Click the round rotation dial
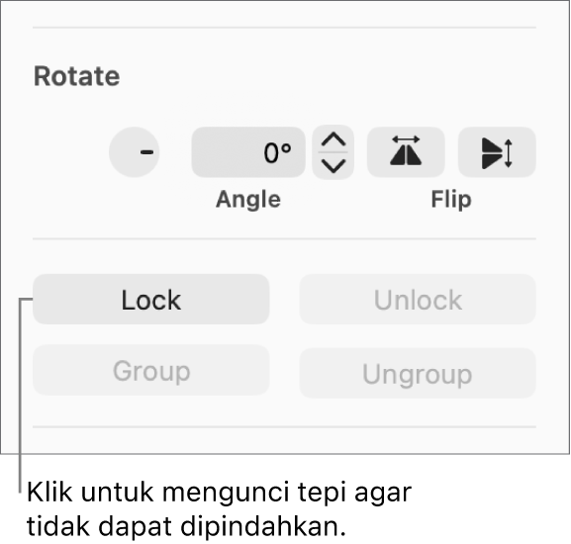 (x=135, y=152)
